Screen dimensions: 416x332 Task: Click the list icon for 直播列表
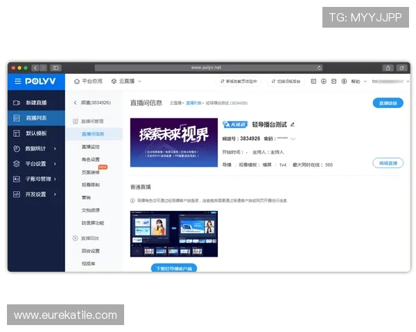(17, 118)
